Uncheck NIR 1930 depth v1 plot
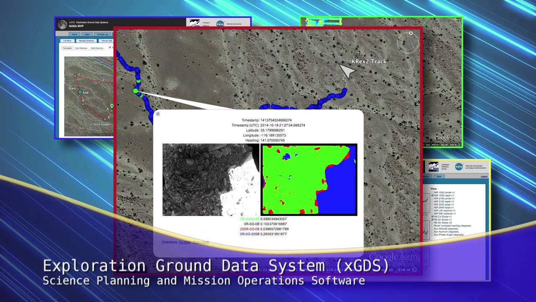 (x=433, y=195)
